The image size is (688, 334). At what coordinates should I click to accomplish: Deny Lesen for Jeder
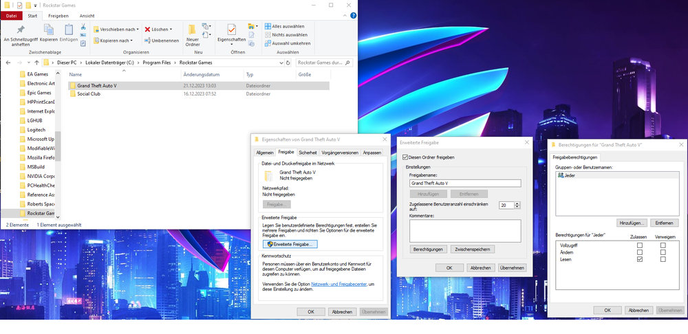(x=663, y=259)
